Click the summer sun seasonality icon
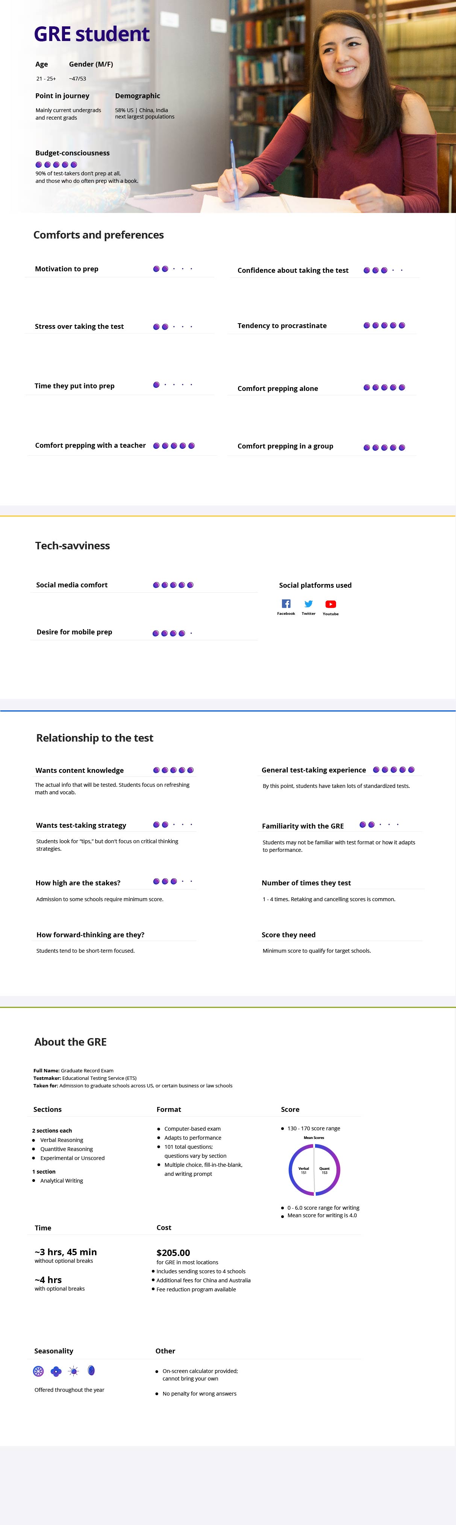Screen dimensions: 456x1525 point(73,1370)
